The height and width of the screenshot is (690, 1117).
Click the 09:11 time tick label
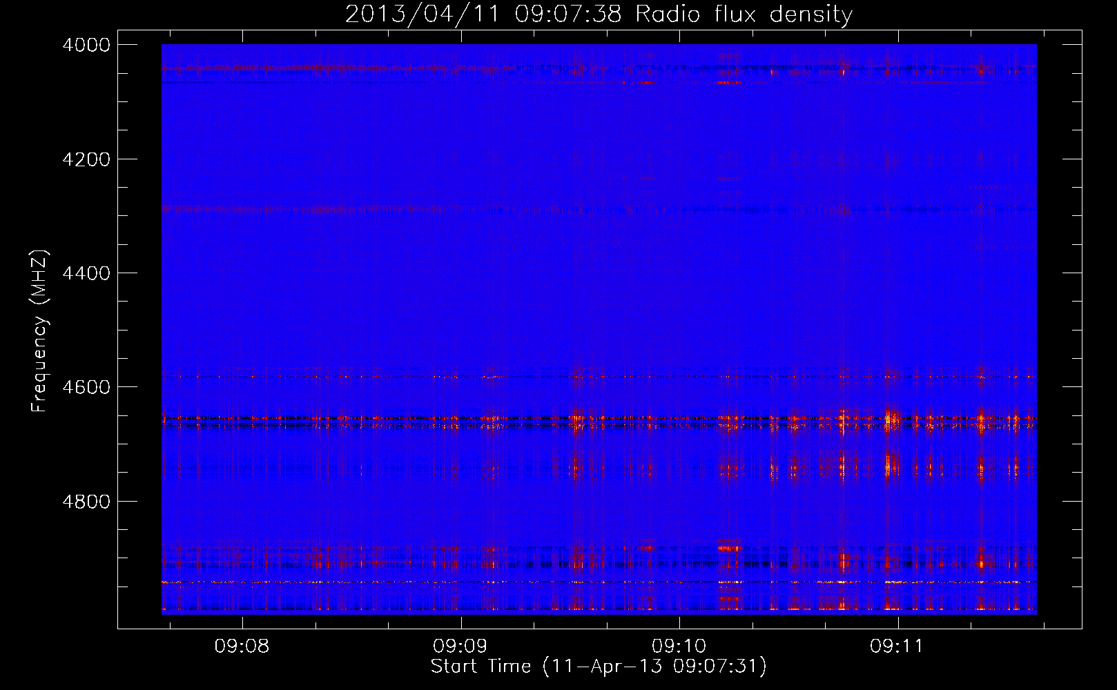tap(896, 647)
